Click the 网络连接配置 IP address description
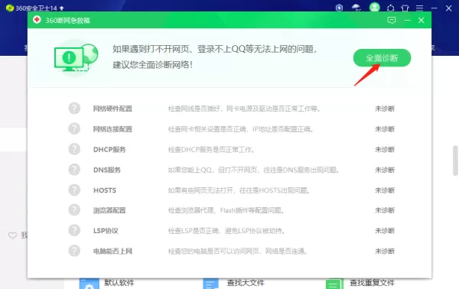The image size is (459, 289). click(x=241, y=129)
